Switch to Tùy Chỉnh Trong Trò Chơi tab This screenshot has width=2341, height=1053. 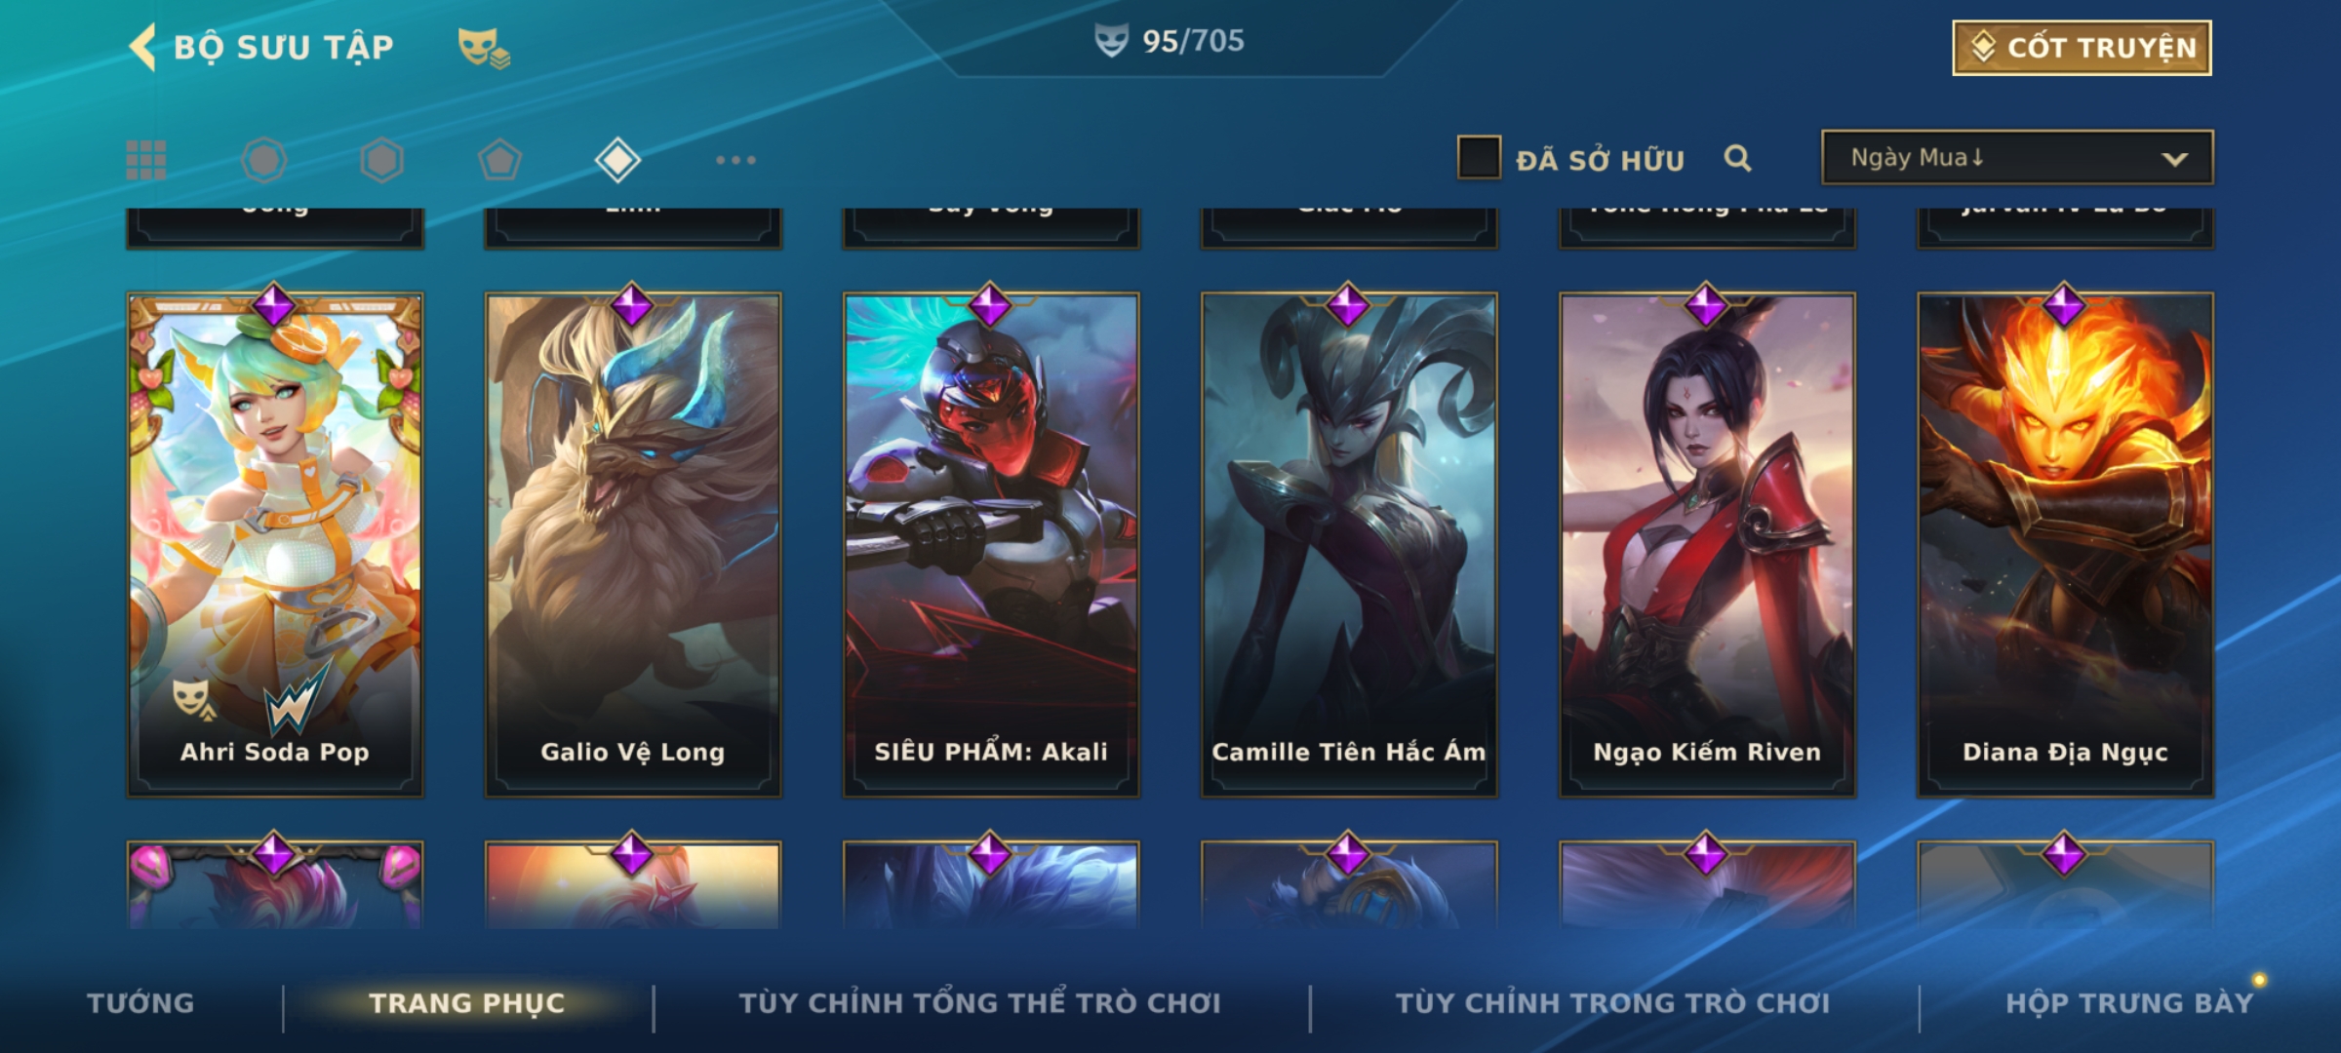pos(1612,1003)
